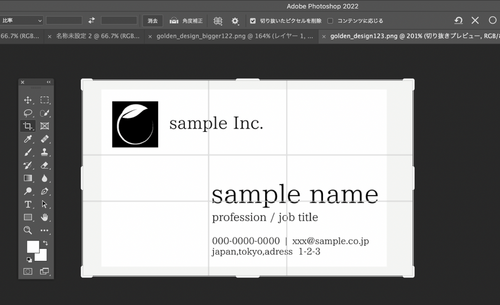500x305 pixels.
Task: Select the Rectangular Marquee tool
Action: pos(45,100)
